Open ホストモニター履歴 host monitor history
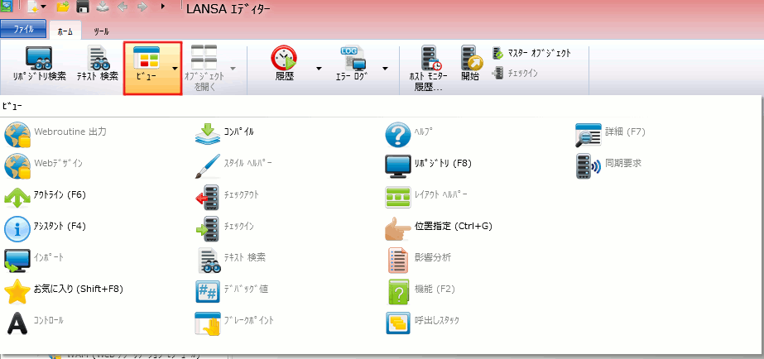 point(428,69)
